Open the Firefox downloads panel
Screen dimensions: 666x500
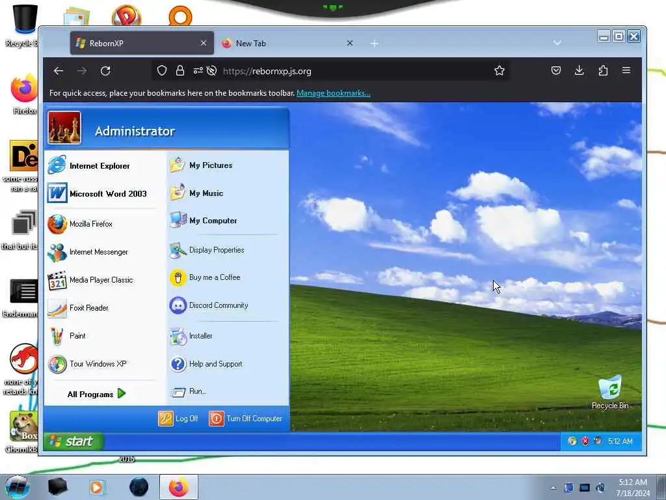click(x=579, y=70)
